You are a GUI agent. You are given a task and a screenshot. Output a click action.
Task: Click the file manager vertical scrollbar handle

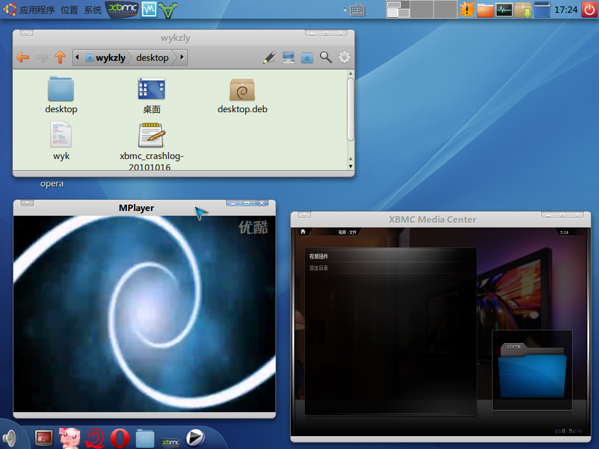click(350, 109)
